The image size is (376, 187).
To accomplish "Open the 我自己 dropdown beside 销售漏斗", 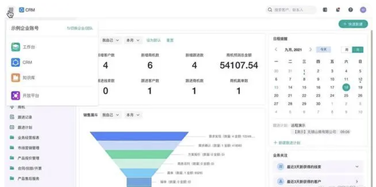I will 111,115.
